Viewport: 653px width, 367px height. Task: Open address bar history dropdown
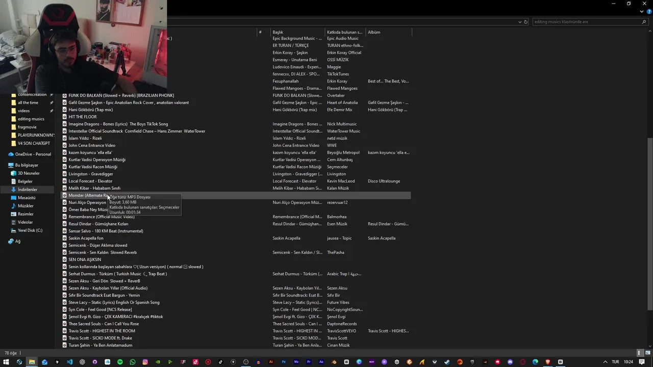point(520,22)
